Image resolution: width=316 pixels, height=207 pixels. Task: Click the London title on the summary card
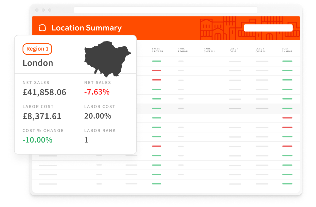coord(38,63)
